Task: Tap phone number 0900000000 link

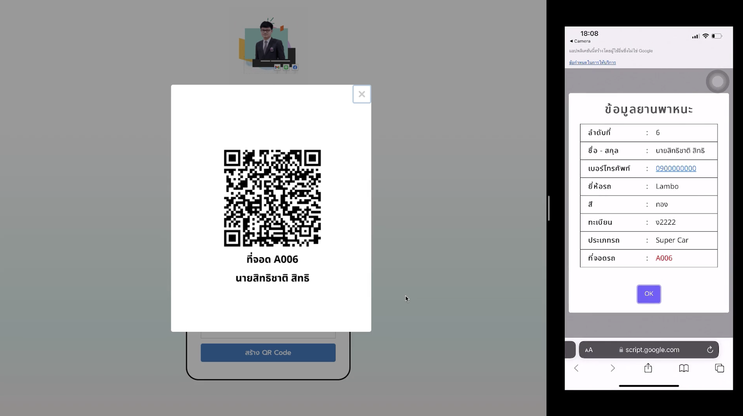Action: [x=676, y=169]
